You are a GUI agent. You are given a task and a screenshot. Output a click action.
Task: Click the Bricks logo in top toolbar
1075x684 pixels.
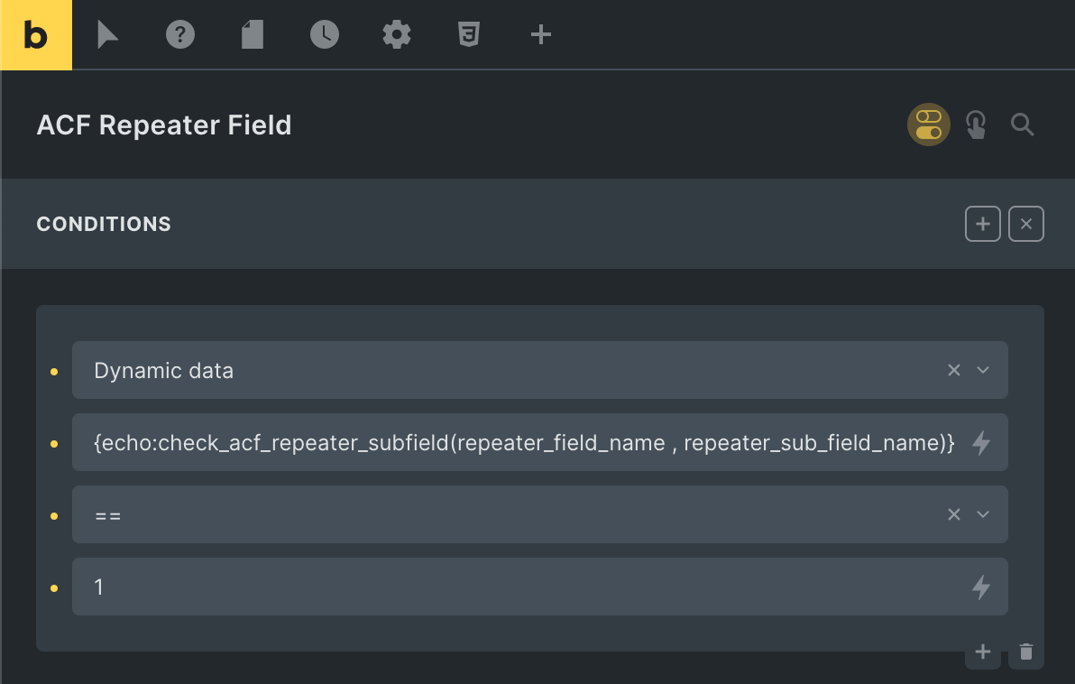[x=36, y=35]
